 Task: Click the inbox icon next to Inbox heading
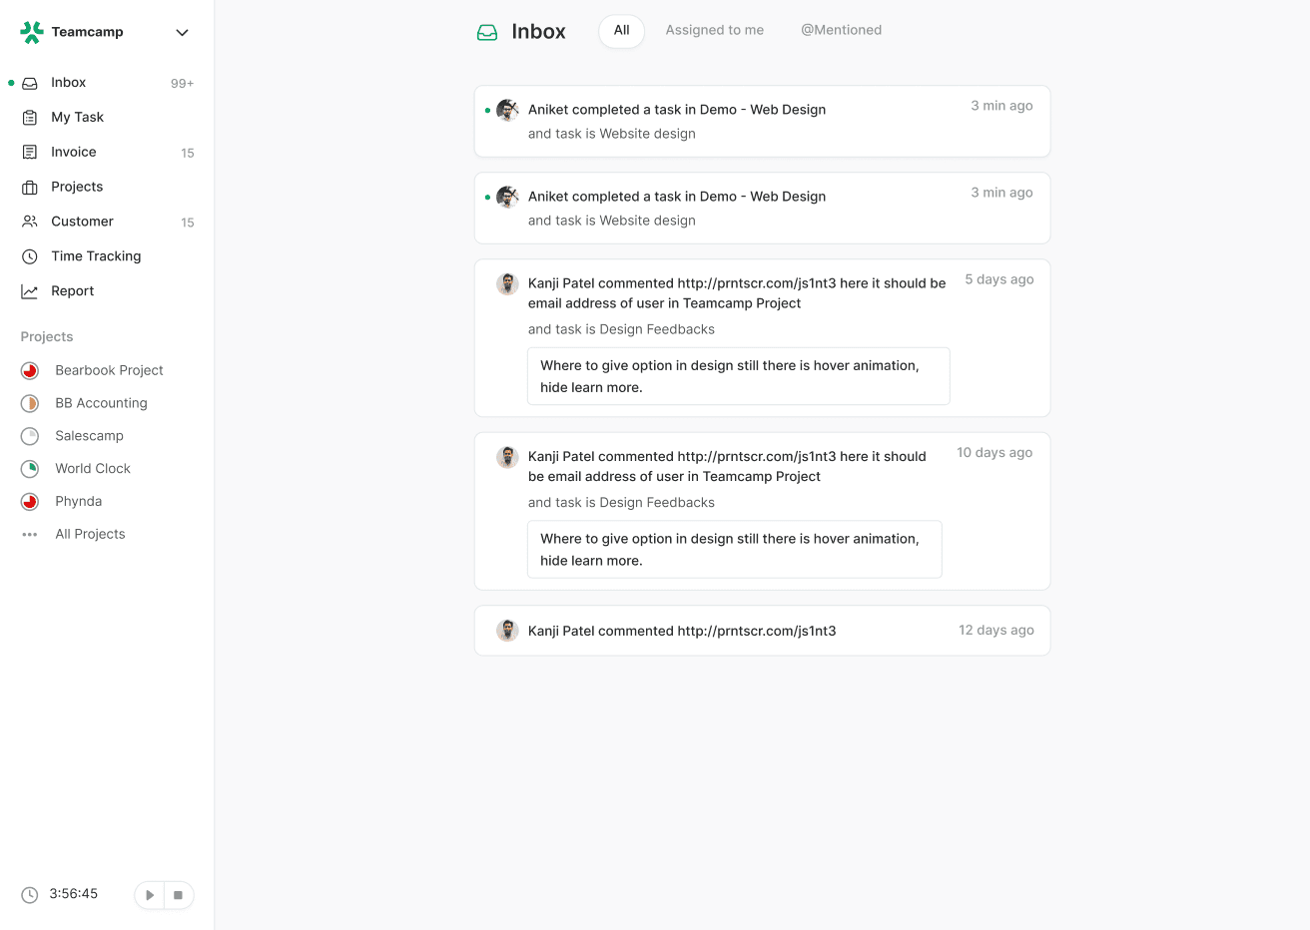click(x=486, y=31)
